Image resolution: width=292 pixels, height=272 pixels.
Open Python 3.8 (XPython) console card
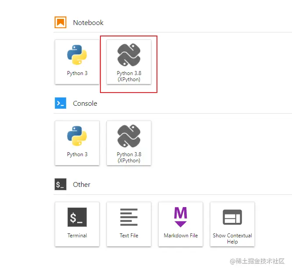(x=129, y=143)
